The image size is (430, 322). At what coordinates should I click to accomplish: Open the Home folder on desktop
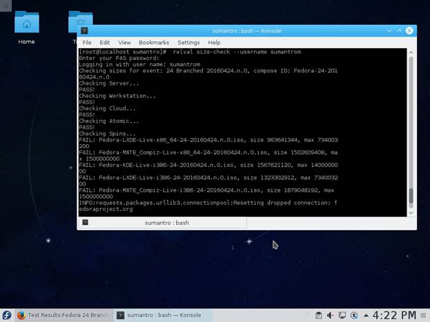pos(27,28)
